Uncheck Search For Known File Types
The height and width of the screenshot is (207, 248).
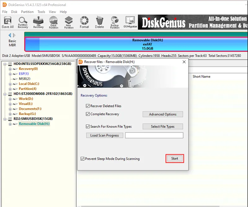[x=88, y=126]
